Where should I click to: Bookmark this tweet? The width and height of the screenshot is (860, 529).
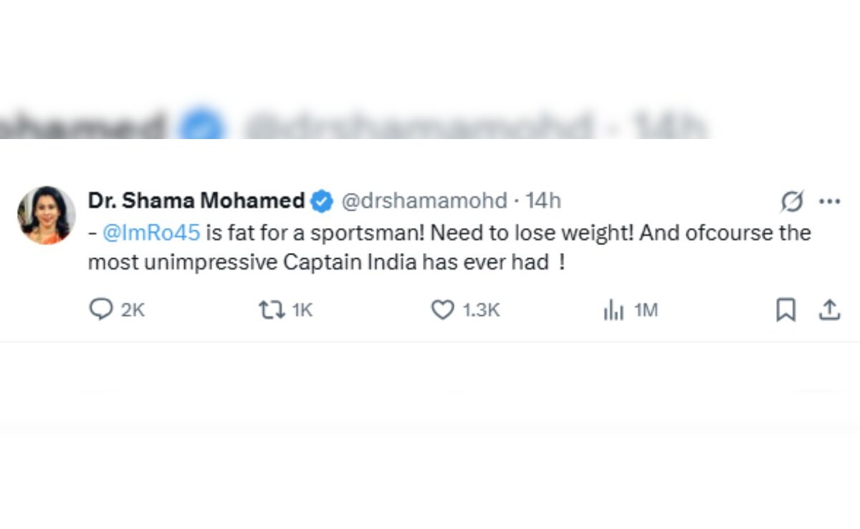click(x=786, y=310)
